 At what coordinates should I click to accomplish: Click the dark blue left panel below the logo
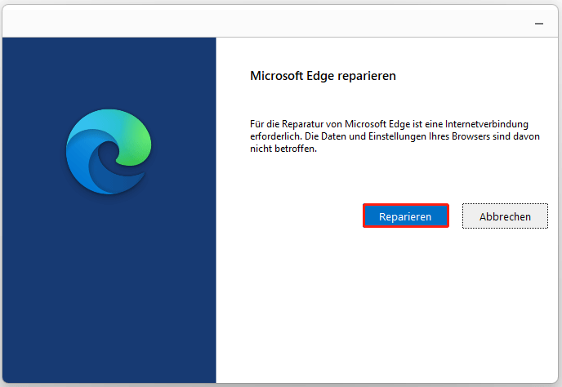pos(109,287)
